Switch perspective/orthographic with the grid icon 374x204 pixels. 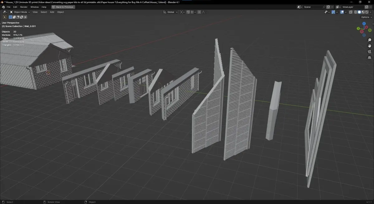pos(370,58)
